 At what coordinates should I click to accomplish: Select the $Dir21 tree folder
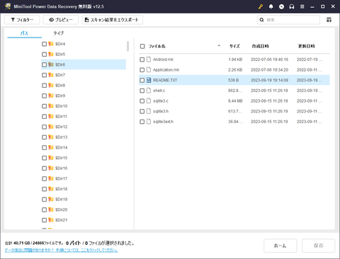(61, 220)
